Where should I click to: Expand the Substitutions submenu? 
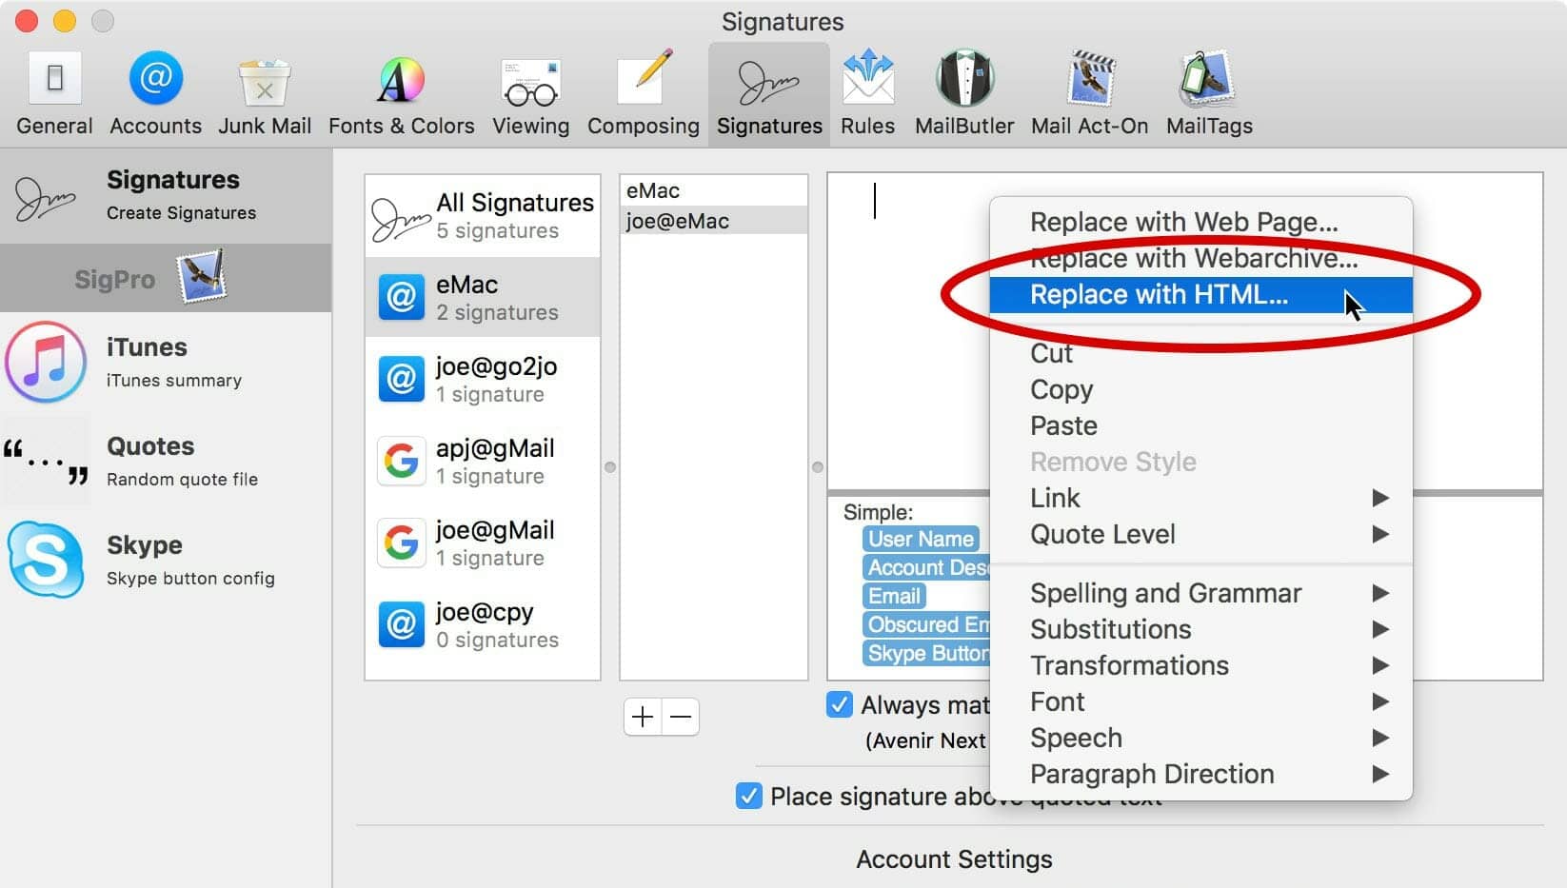pyautogui.click(x=1200, y=629)
